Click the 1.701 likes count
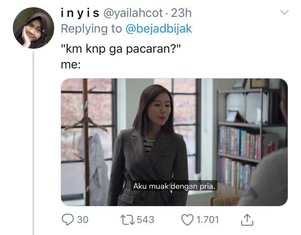Image resolution: width=301 pixels, height=235 pixels. (207, 220)
